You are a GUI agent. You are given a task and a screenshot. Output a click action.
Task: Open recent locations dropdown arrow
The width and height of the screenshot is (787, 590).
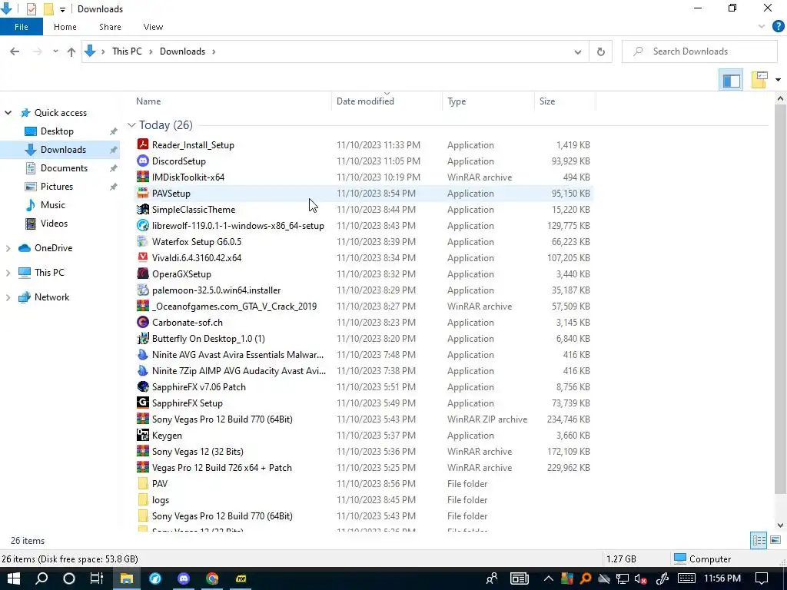pyautogui.click(x=55, y=51)
